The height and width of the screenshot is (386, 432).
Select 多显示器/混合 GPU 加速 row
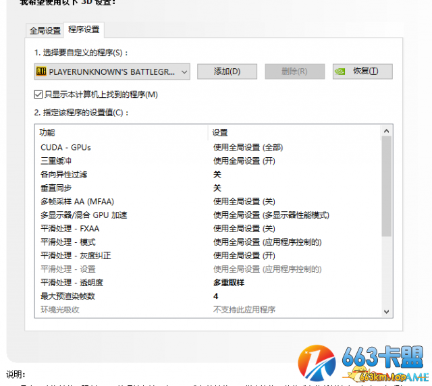(x=208, y=215)
